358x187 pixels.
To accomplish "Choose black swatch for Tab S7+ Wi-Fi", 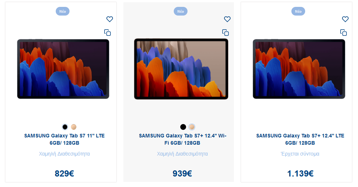I will click(x=183, y=127).
